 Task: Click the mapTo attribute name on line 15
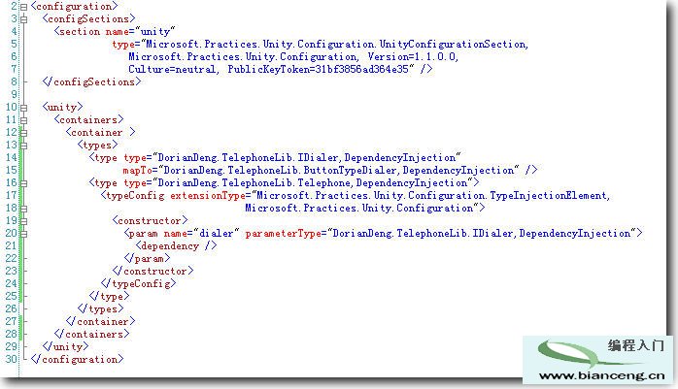click(x=137, y=170)
